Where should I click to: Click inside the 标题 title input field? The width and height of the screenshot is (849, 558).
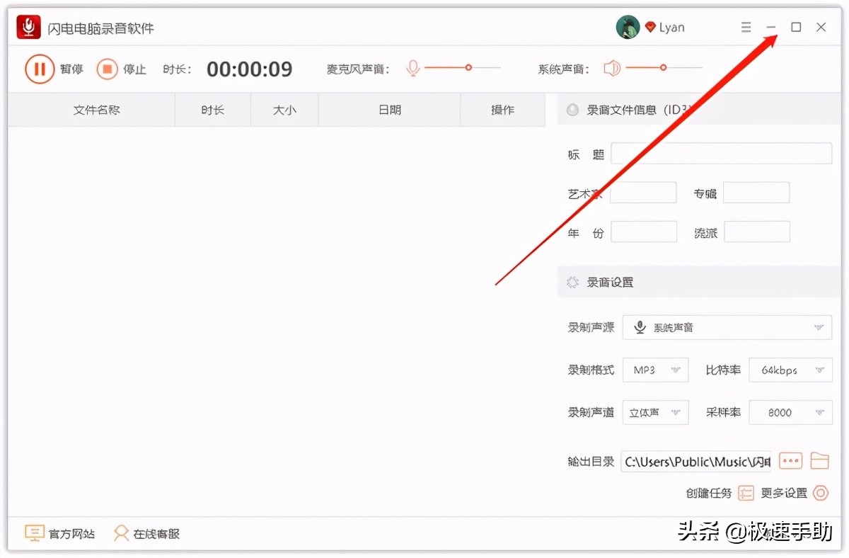(x=722, y=153)
